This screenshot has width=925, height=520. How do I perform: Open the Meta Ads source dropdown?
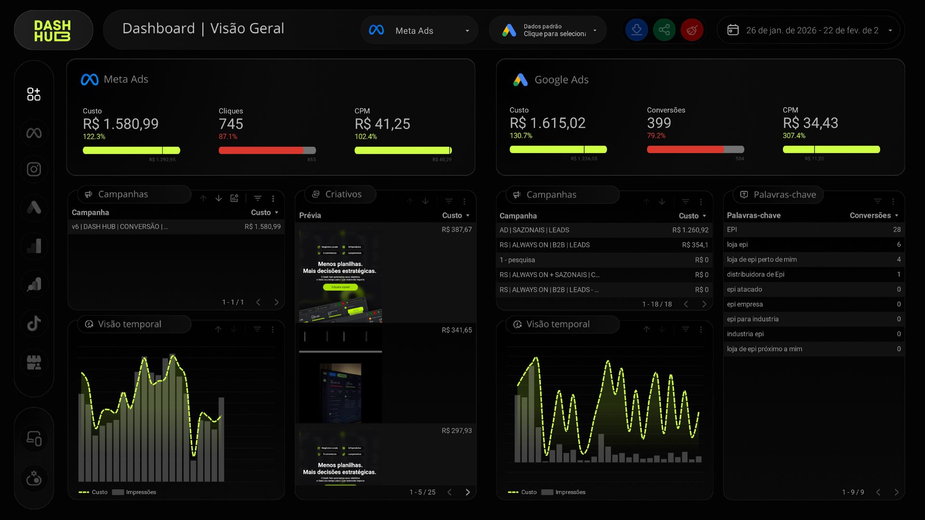tap(419, 30)
